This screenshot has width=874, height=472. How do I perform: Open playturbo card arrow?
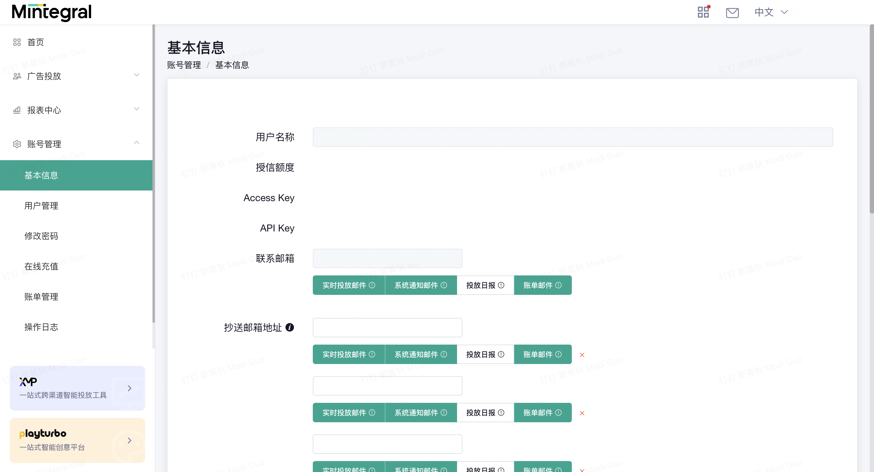tap(129, 440)
